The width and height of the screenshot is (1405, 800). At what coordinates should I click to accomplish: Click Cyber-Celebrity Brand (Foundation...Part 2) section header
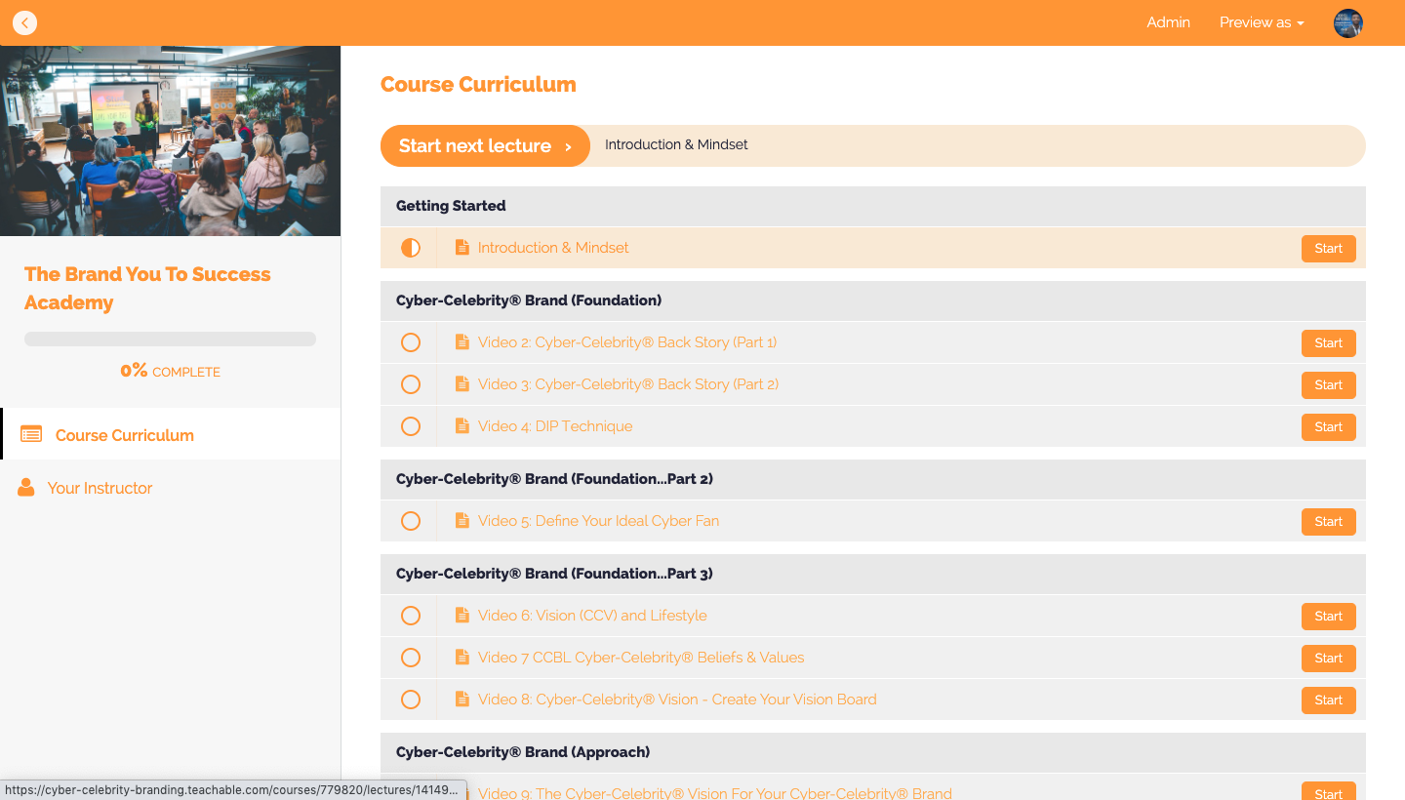[x=873, y=479]
